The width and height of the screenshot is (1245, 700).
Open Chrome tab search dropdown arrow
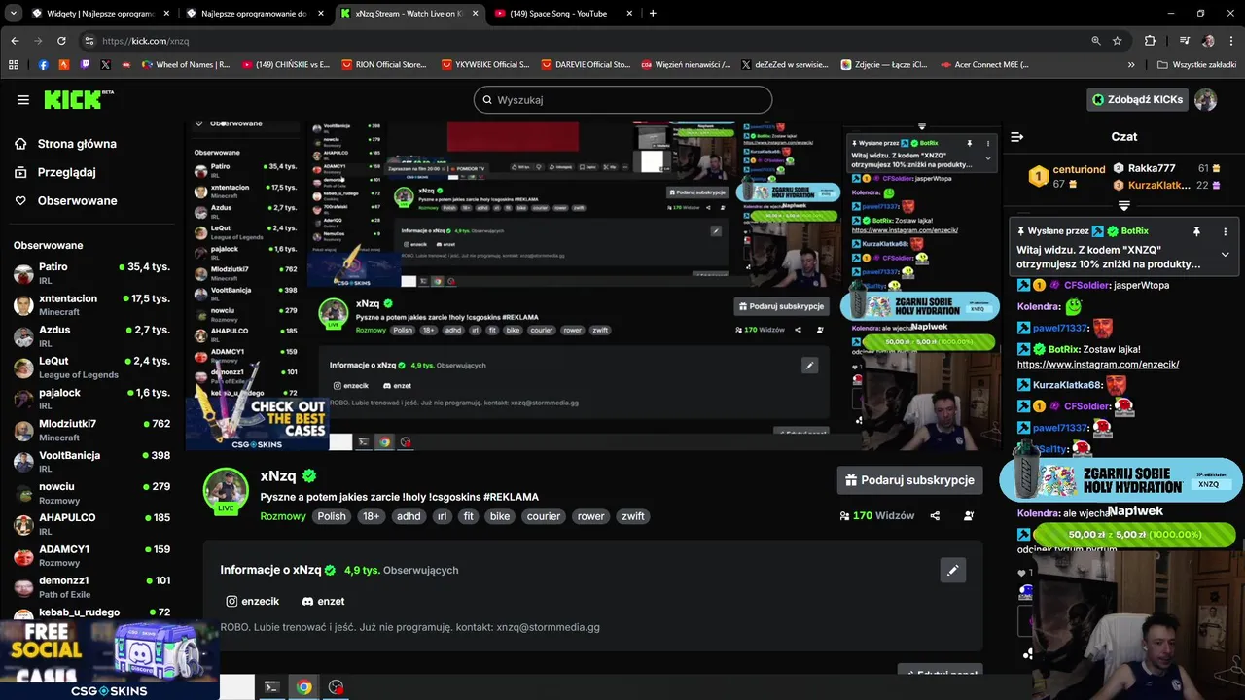pos(12,14)
